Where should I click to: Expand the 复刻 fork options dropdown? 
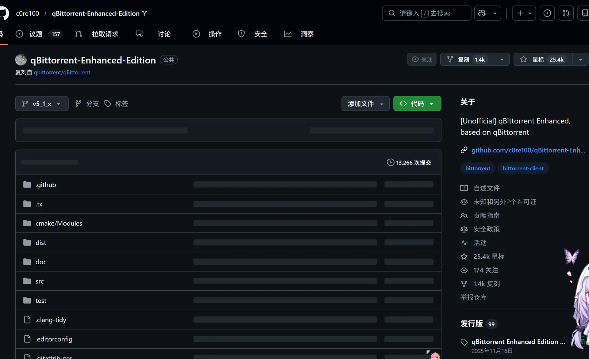tap(502, 59)
